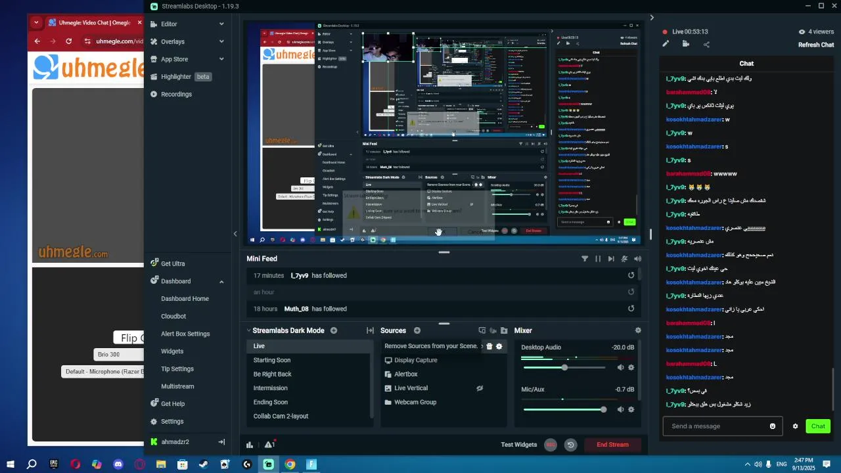Open Mixer advanced audio settings gear
This screenshot has width=841, height=473.
(638, 330)
